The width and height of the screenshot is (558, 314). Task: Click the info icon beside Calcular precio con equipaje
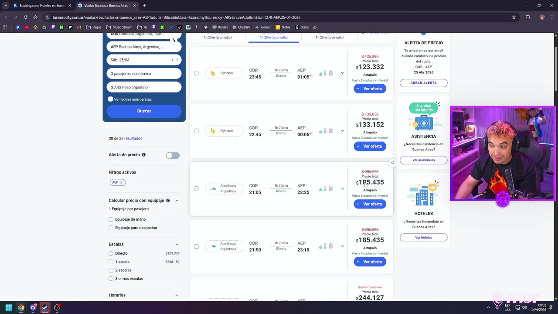[168, 201]
